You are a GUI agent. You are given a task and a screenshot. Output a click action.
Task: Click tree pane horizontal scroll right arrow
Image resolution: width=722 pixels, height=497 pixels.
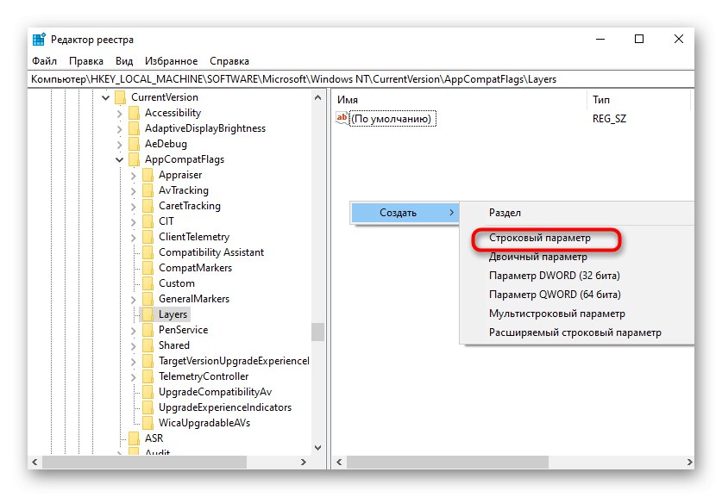coord(303,462)
